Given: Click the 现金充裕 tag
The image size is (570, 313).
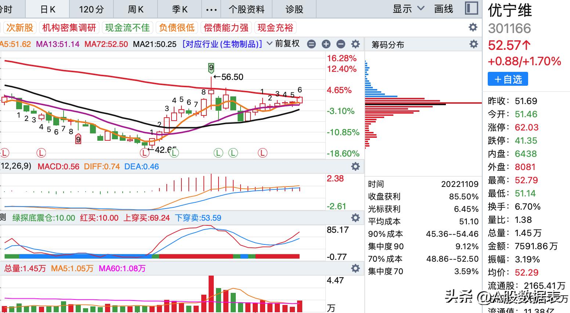Looking at the screenshot, I should coord(275,28).
